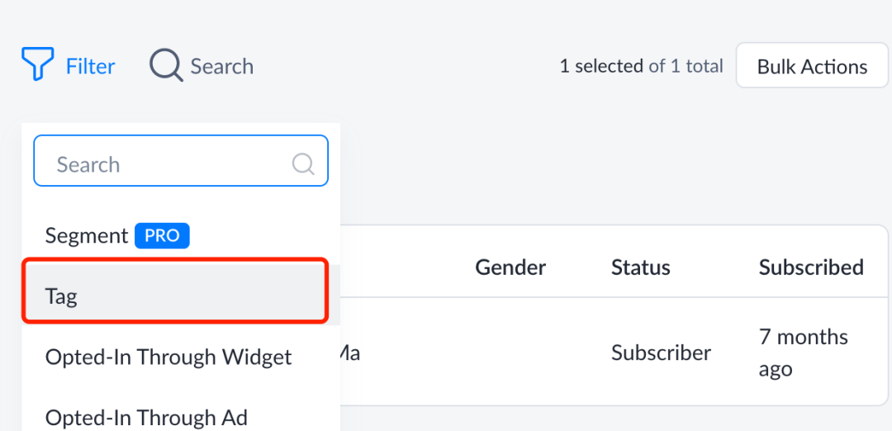Viewport: 892px width, 431px height.
Task: Click the partially hidden contact name Ma
Action: (x=350, y=353)
